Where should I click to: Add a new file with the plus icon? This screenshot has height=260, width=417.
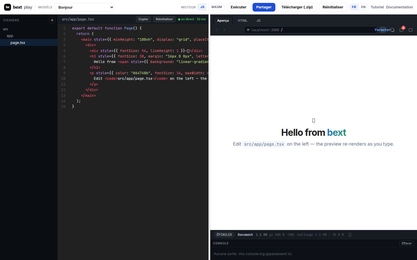[x=52, y=20]
